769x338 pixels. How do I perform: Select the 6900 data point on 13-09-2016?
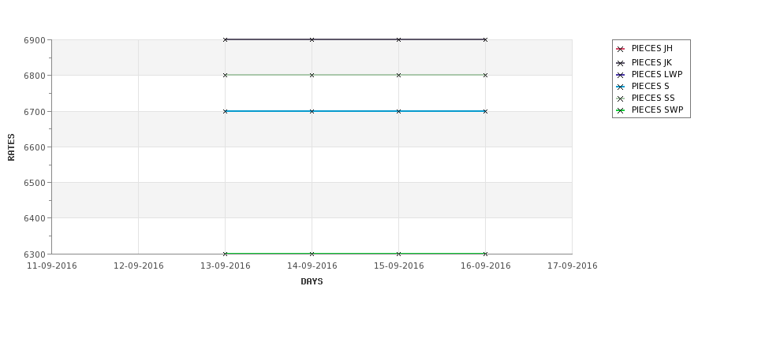pyautogui.click(x=225, y=39)
